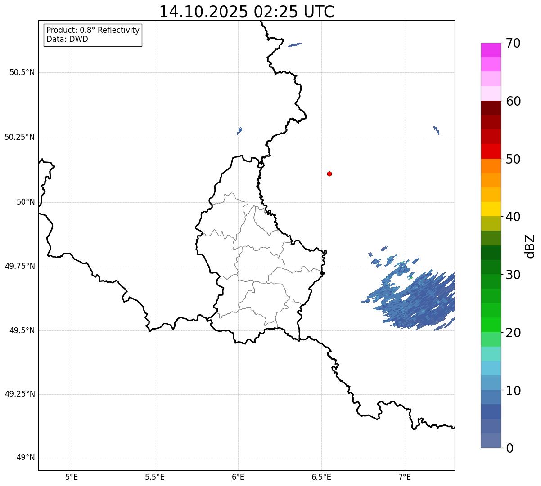Screen dimensions: 541x486
Task: Click the 60 label on the colorbar
Action: (x=513, y=101)
